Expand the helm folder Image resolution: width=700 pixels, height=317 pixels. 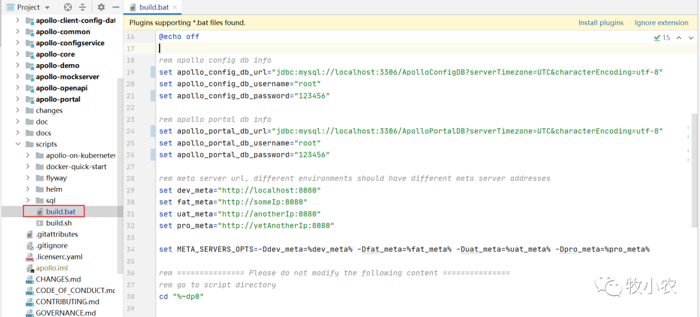point(27,189)
